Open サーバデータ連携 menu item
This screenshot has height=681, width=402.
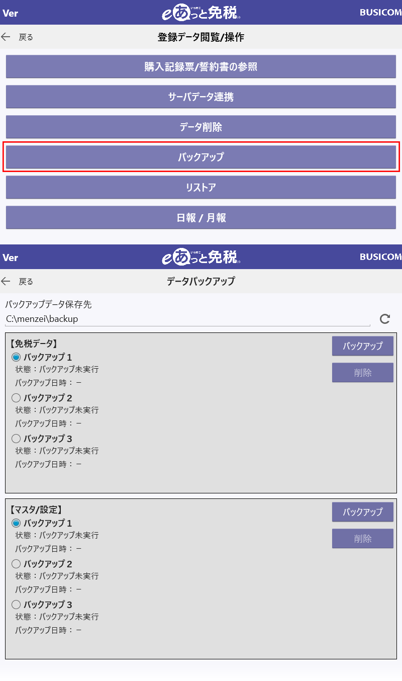click(x=201, y=97)
